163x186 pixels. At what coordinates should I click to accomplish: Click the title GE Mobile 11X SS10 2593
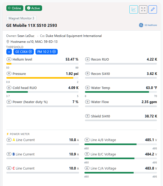tap(31, 26)
